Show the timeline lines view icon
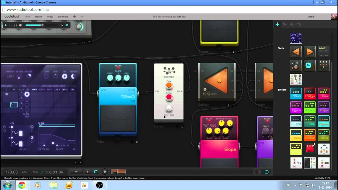 259,172
